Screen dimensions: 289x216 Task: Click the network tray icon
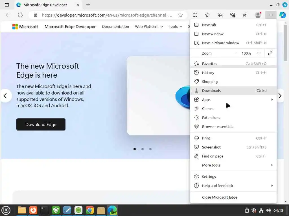(261, 210)
